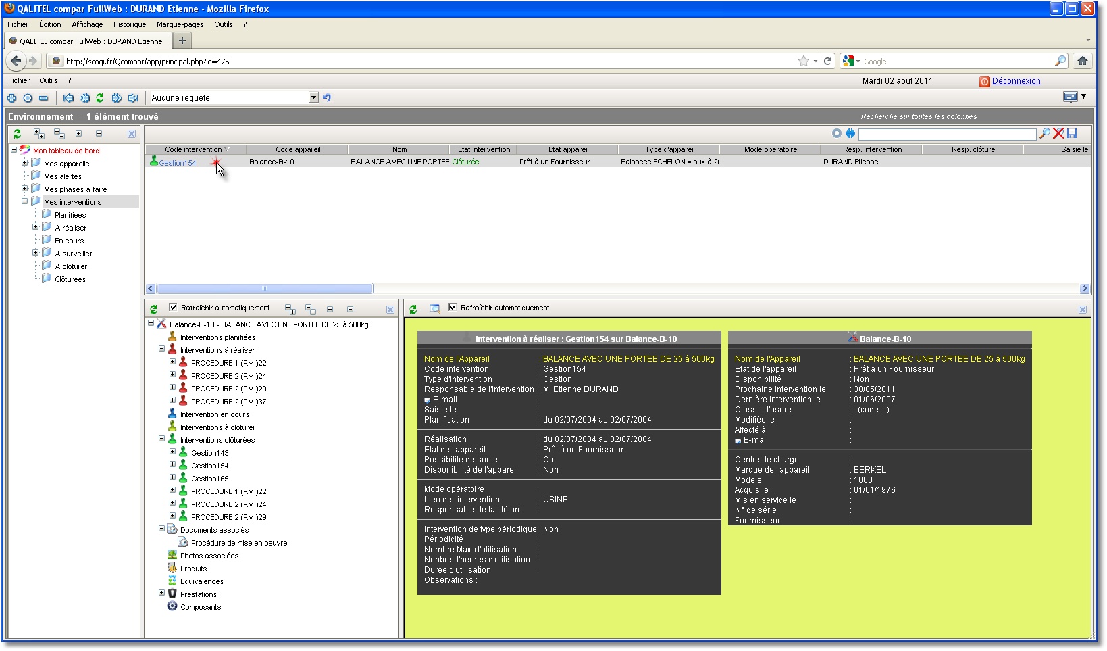Viewport: 1107px width, 651px height.
Task: Click the red X clear-search icon
Action: coord(1058,133)
